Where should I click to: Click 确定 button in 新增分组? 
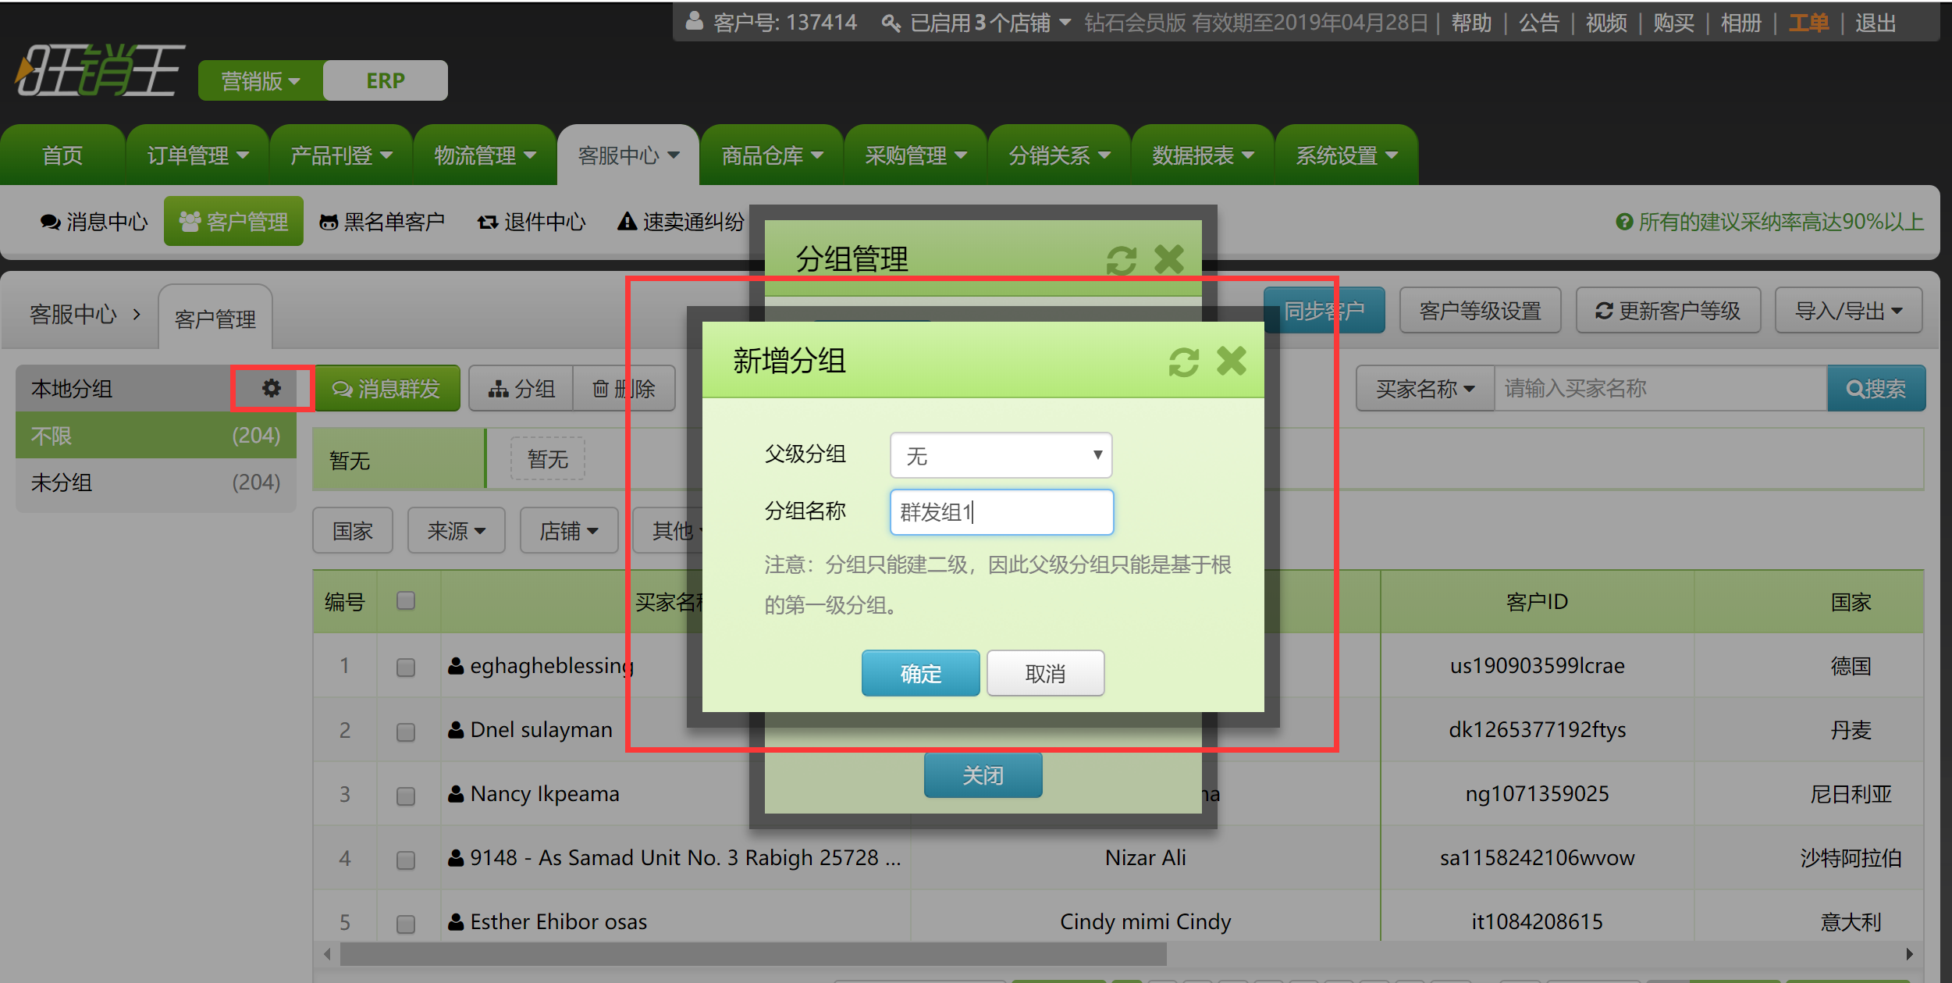click(921, 675)
